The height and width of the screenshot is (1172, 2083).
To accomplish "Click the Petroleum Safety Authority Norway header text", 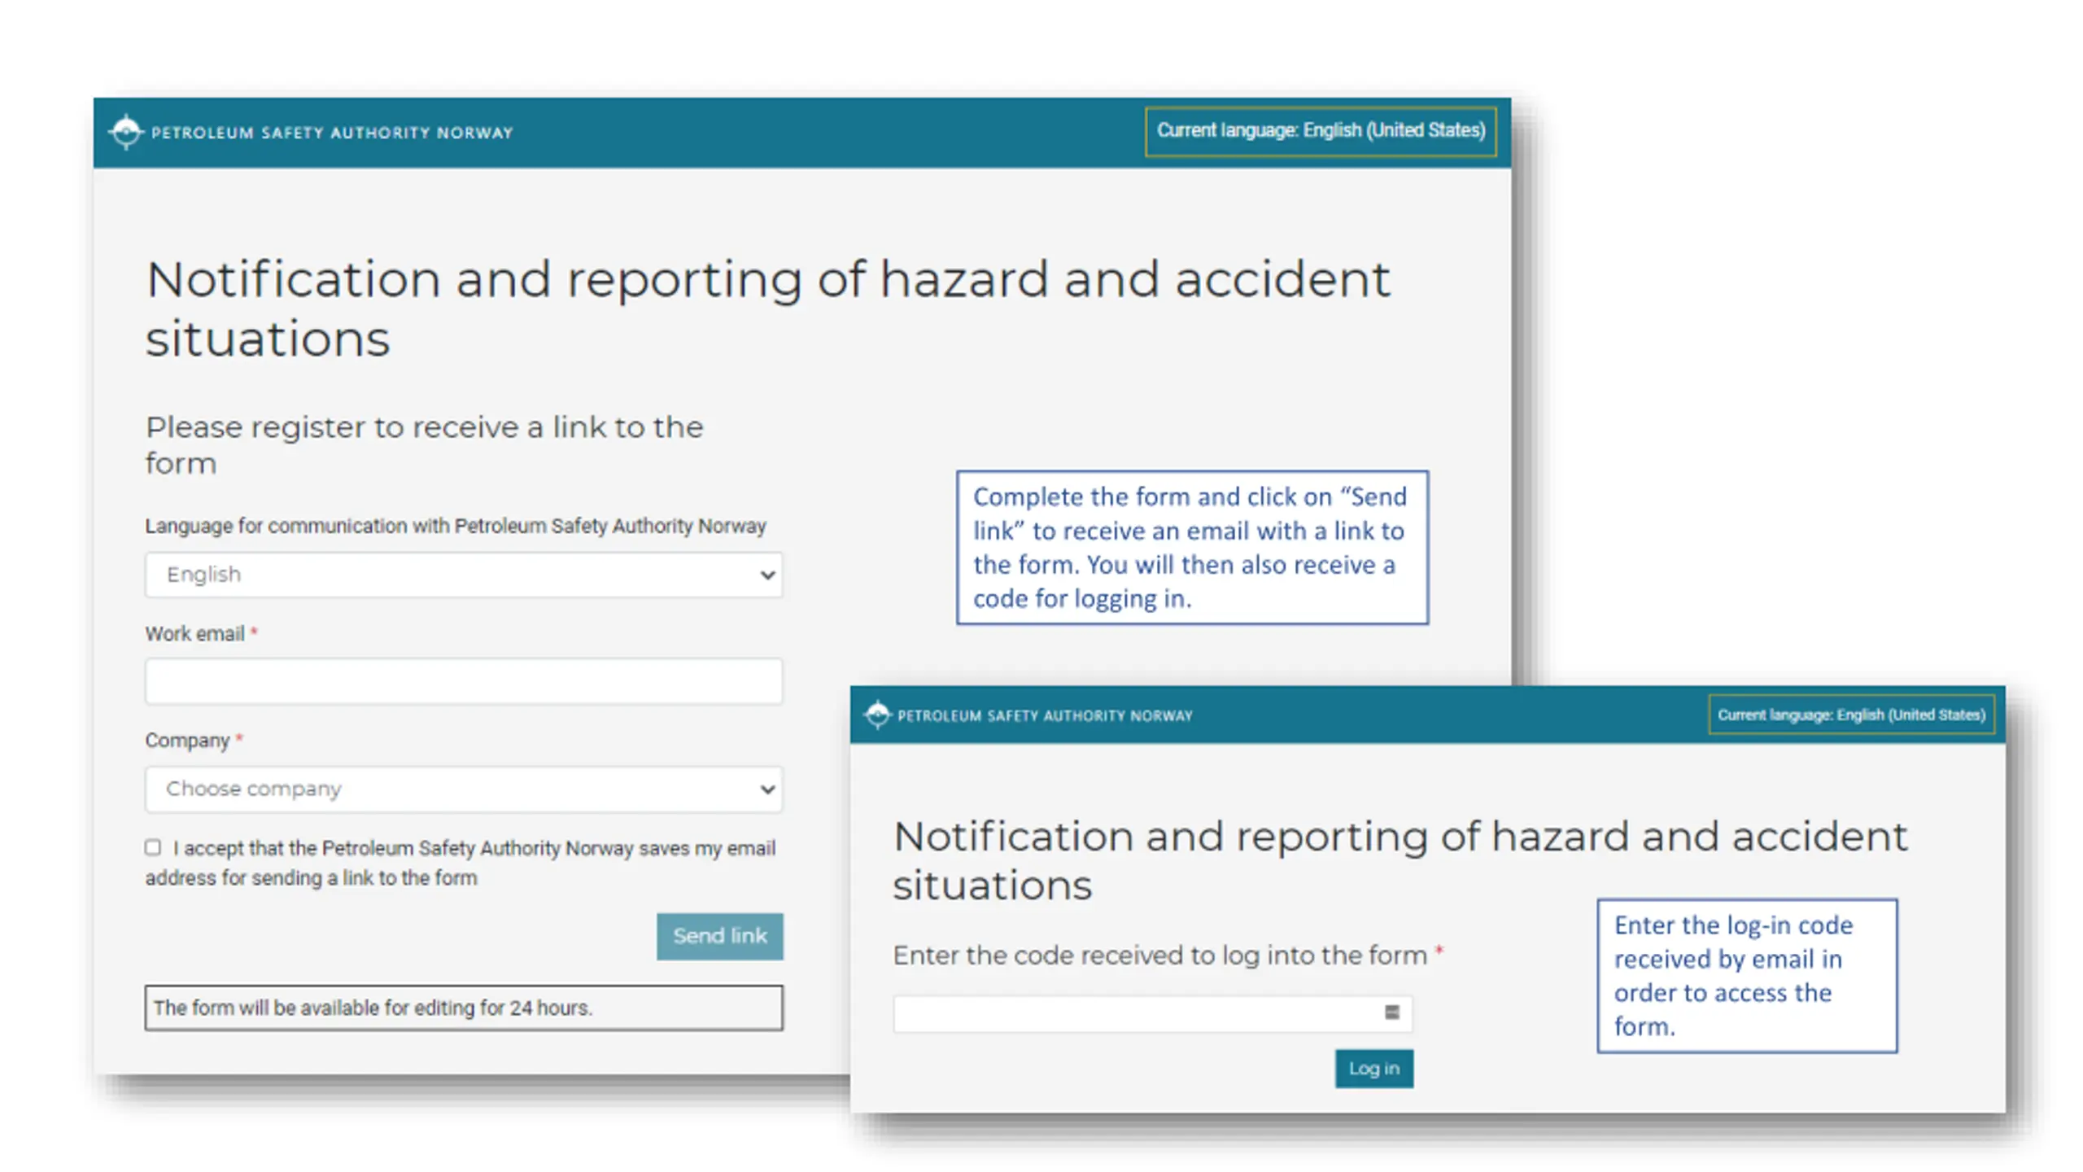I will (332, 133).
